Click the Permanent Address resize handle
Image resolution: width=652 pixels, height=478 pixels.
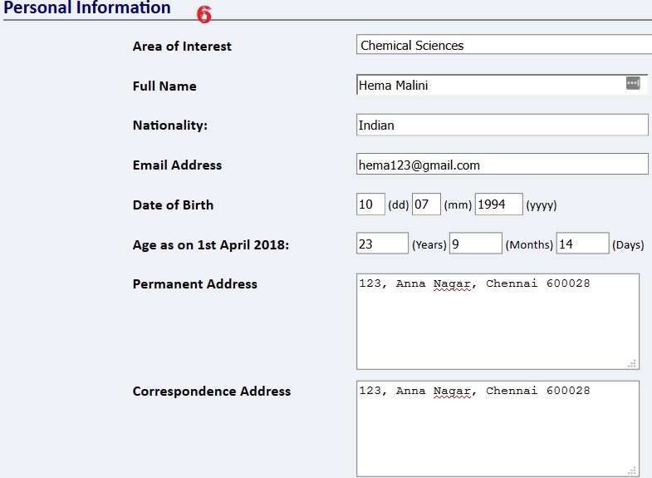[x=632, y=362]
